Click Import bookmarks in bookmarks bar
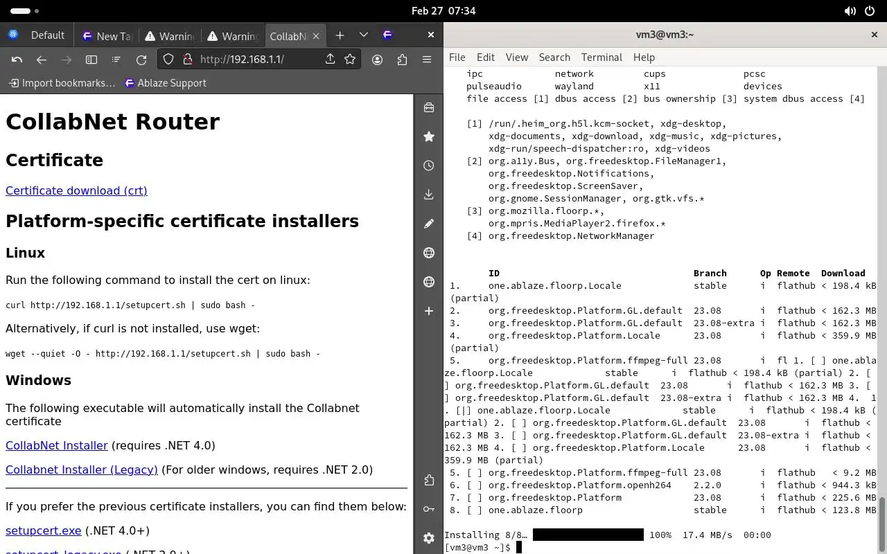887x554 pixels. (x=62, y=83)
